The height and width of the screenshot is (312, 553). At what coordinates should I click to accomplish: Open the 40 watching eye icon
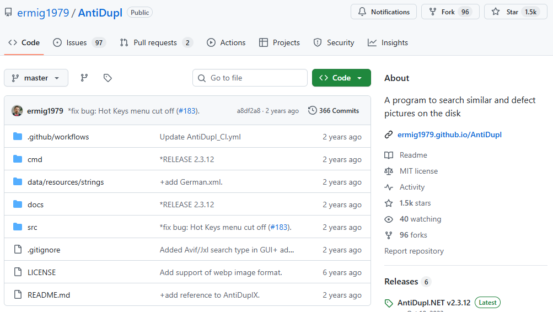click(389, 219)
